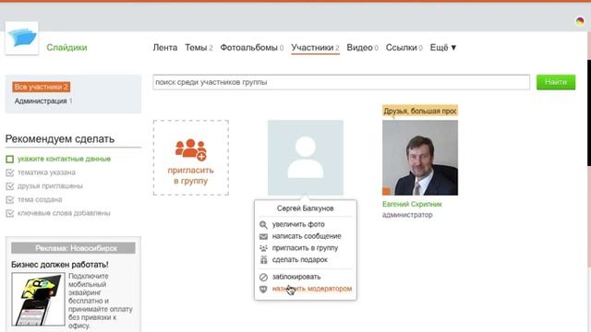Toggle the тема создана checkbox

click(10, 200)
